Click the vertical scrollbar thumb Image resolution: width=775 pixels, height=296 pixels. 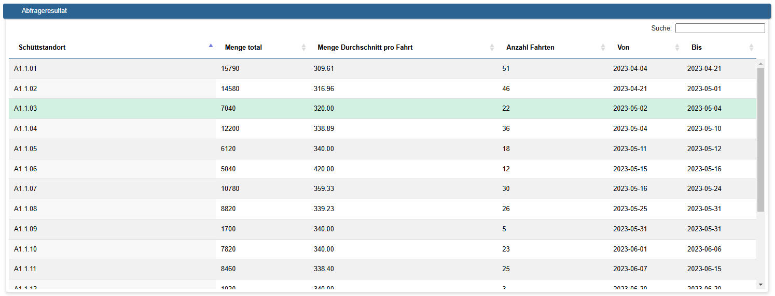(x=760, y=139)
